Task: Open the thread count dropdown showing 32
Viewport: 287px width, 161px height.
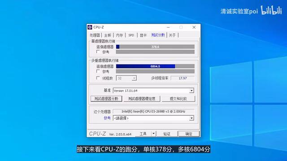Action: [x=126, y=78]
